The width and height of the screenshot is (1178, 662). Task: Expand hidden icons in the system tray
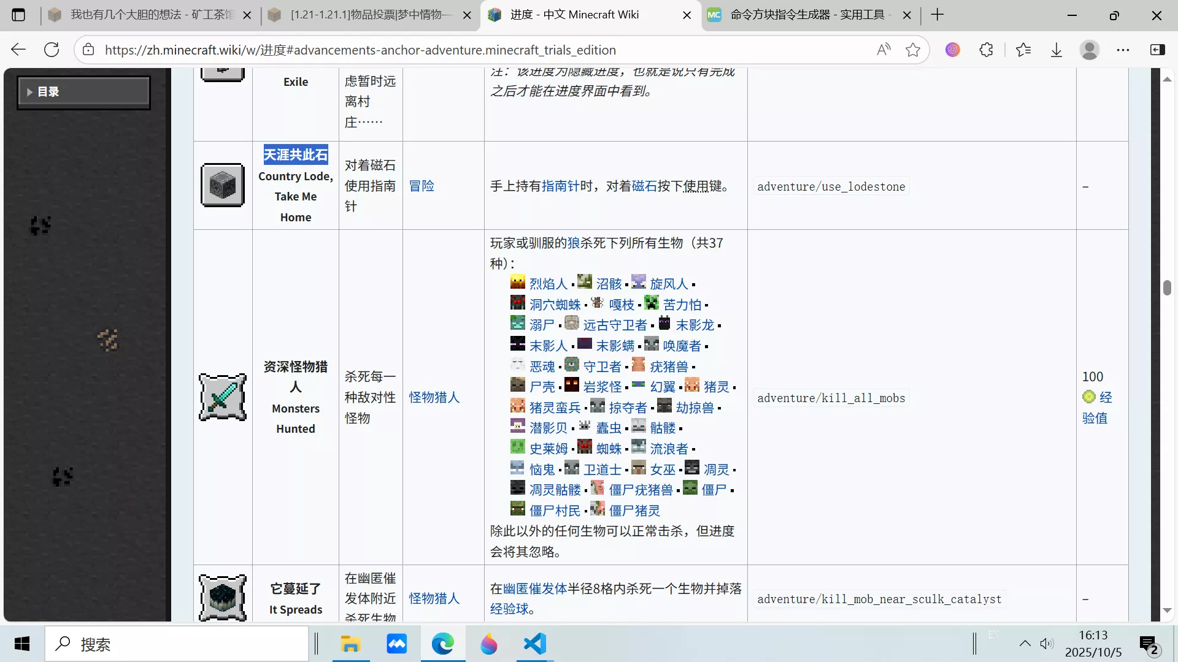[1025, 644]
